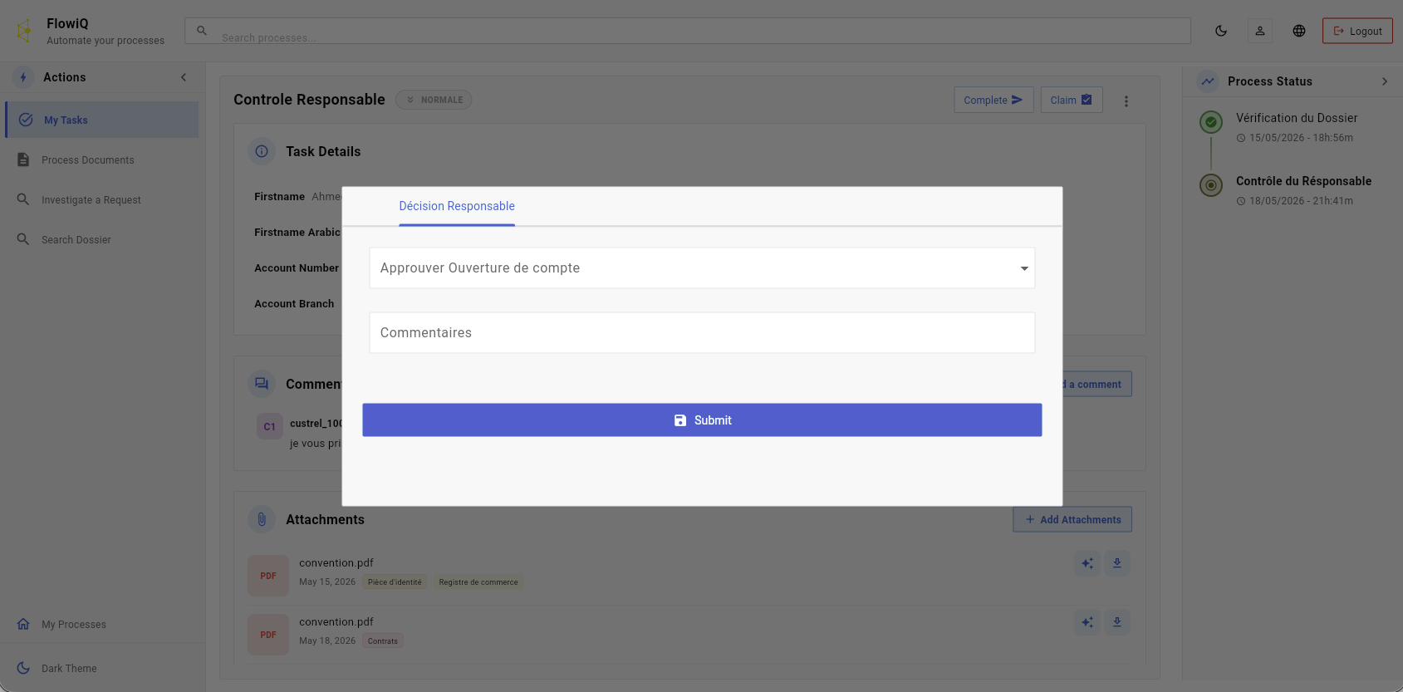Go to My Processes
The width and height of the screenshot is (1403, 692).
102,624
